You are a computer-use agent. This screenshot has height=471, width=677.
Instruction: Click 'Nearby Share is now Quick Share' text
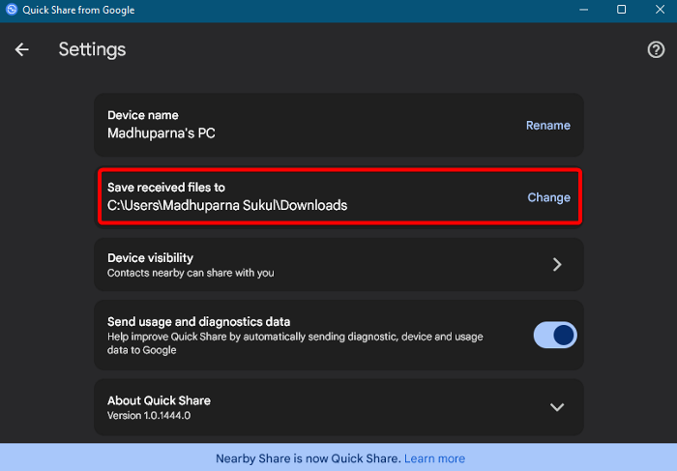tap(309, 458)
